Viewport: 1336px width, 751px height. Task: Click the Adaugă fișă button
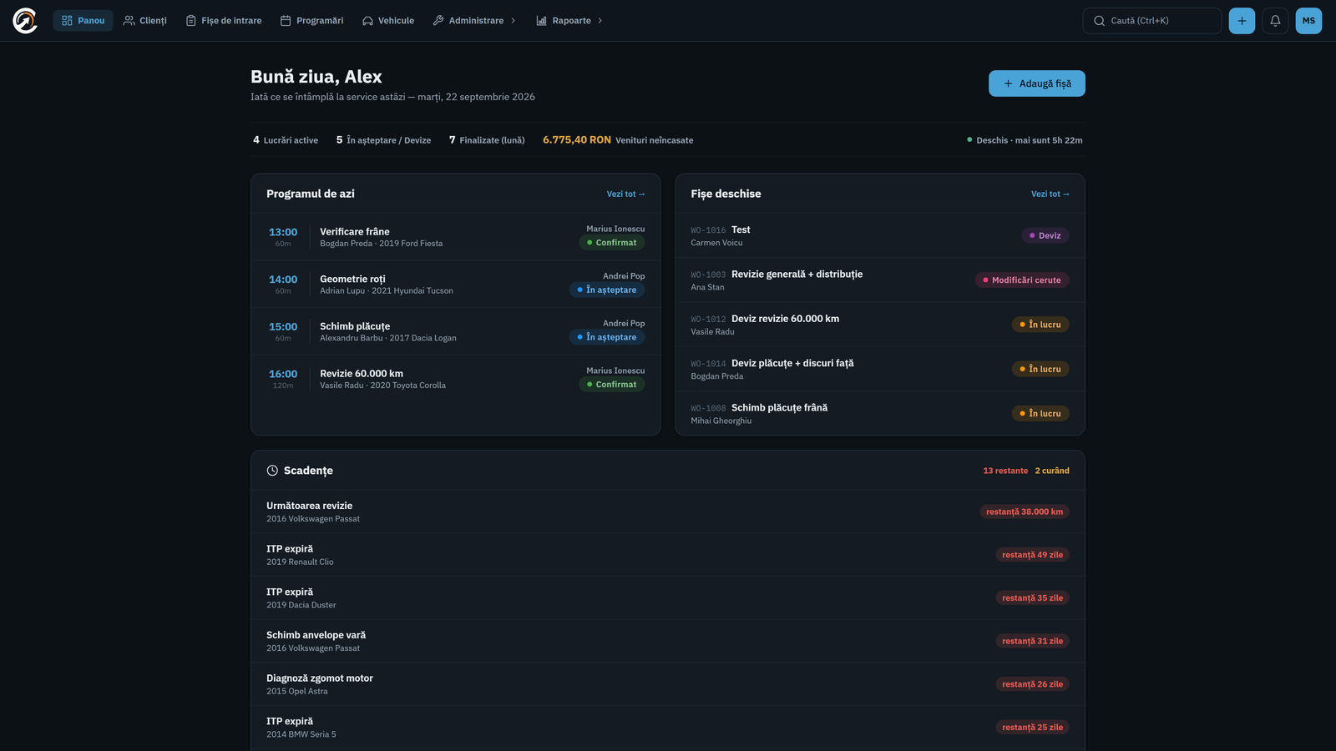point(1037,83)
